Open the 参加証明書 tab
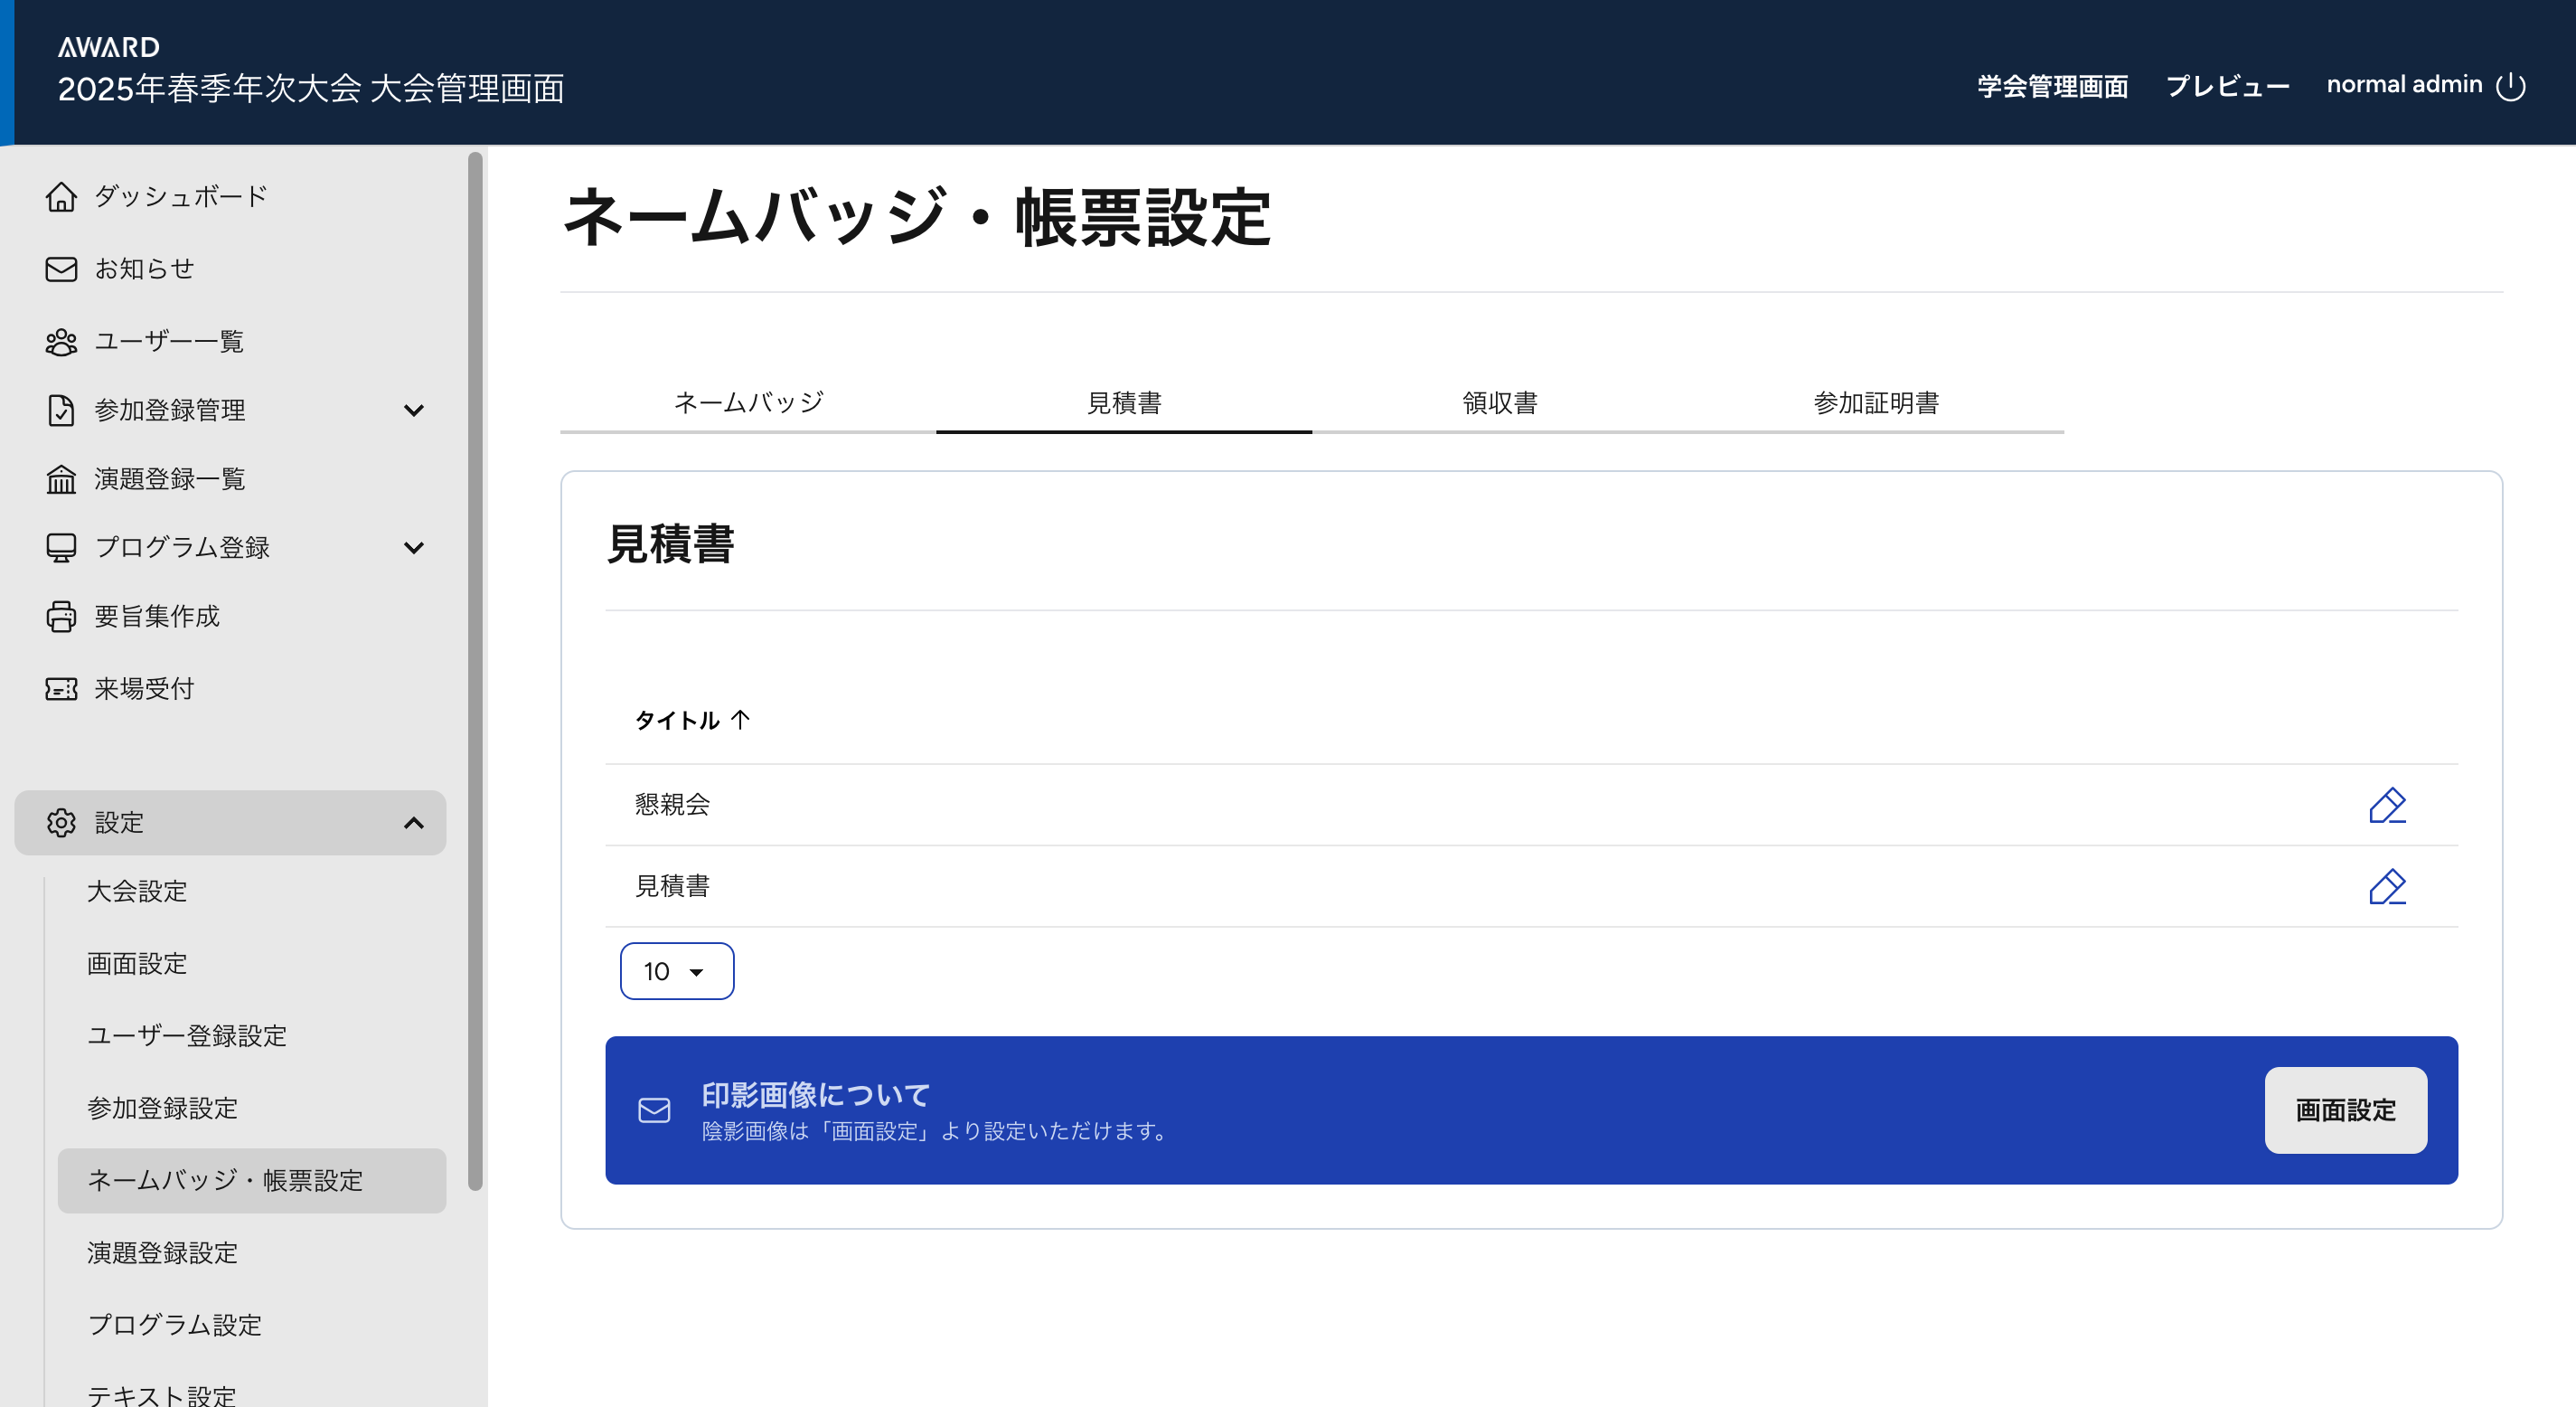 click(x=1875, y=402)
